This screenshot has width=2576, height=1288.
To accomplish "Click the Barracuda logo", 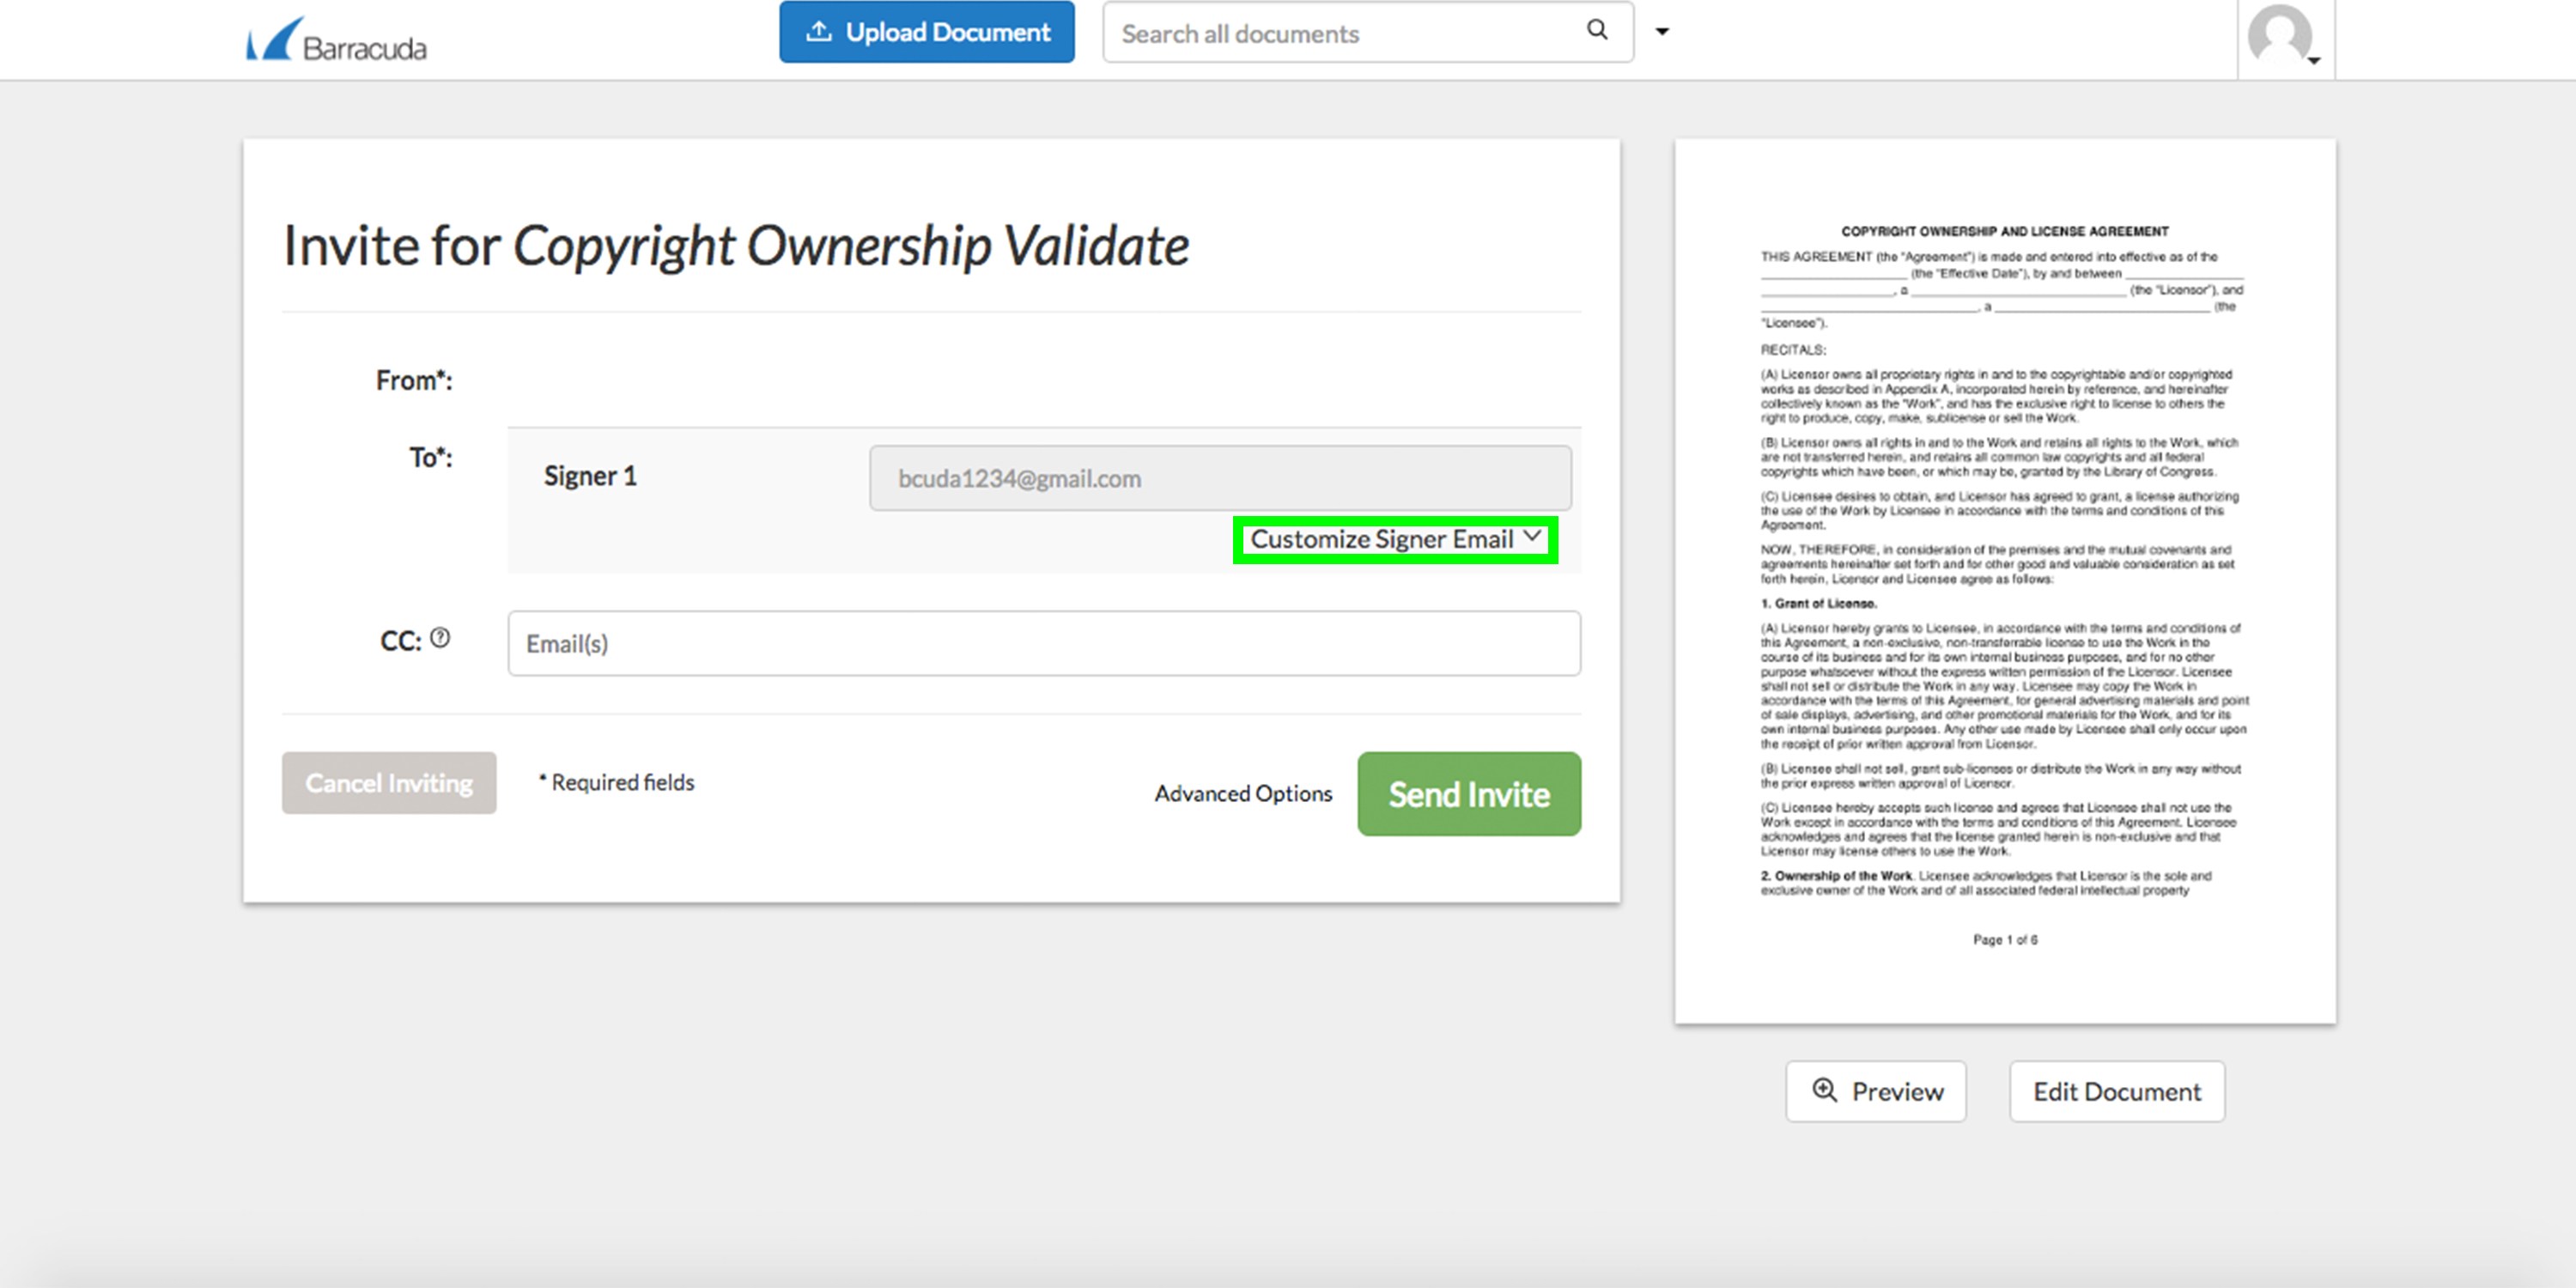I will tap(336, 40).
